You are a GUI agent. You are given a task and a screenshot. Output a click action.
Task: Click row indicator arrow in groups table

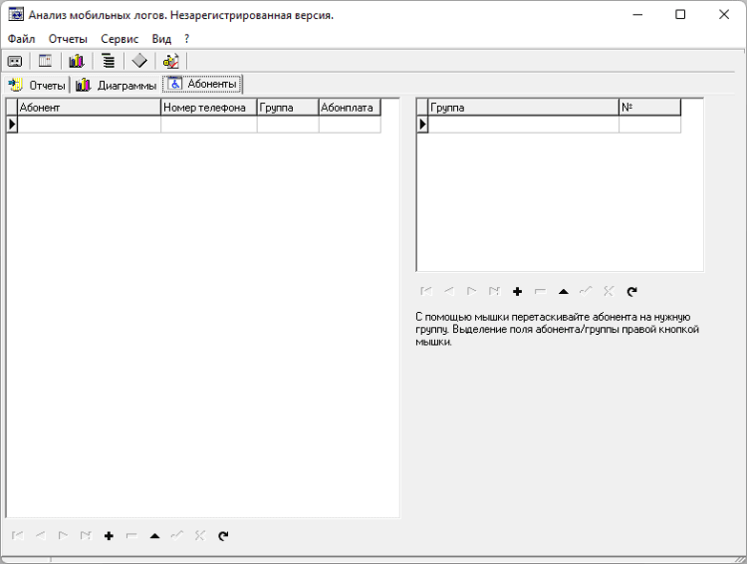tap(422, 124)
